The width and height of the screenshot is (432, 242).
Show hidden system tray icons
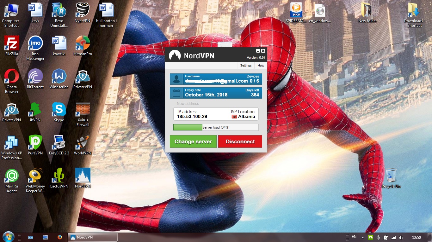coord(363,237)
